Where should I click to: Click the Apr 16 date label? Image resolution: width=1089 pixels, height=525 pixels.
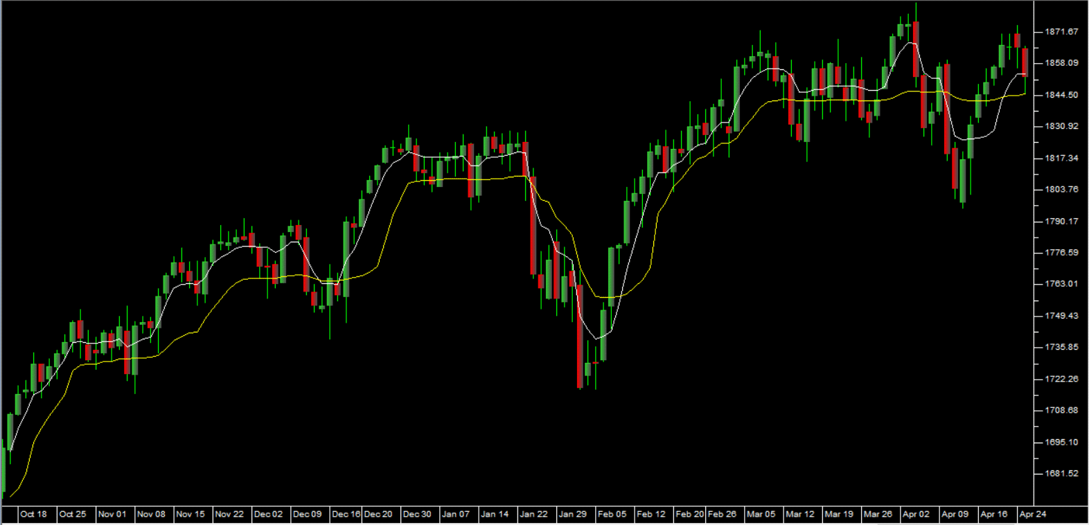[994, 514]
